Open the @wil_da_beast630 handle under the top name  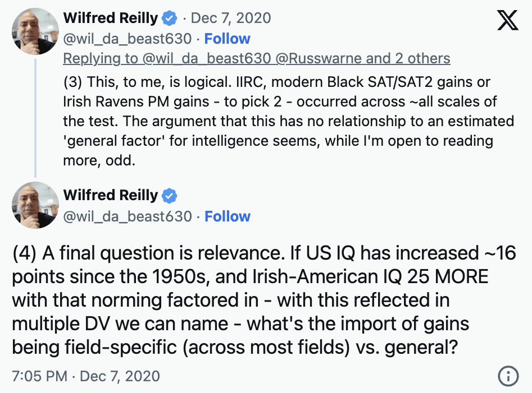128,39
